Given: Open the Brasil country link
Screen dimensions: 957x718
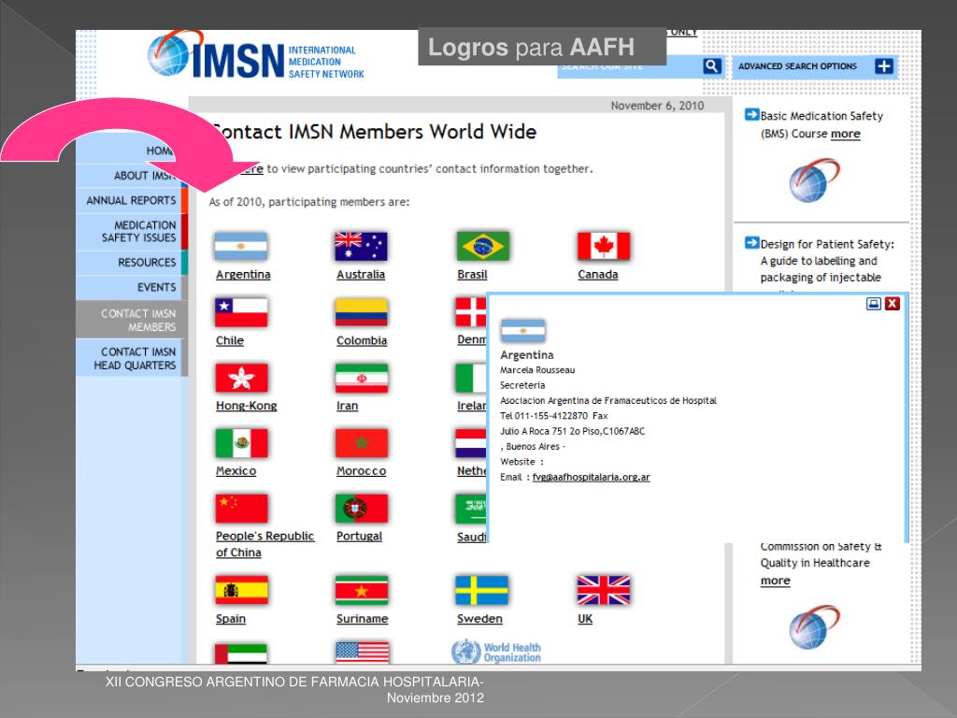Looking at the screenshot, I should pyautogui.click(x=472, y=275).
